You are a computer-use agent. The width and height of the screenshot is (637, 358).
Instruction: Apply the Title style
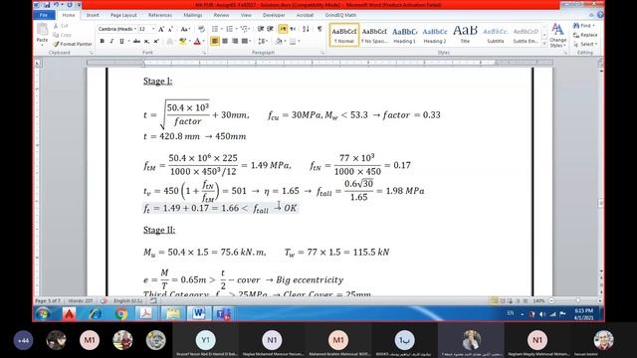(x=465, y=35)
